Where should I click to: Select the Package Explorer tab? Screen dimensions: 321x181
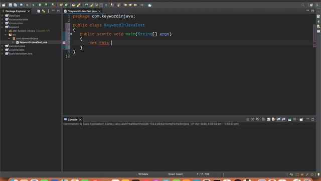16,11
